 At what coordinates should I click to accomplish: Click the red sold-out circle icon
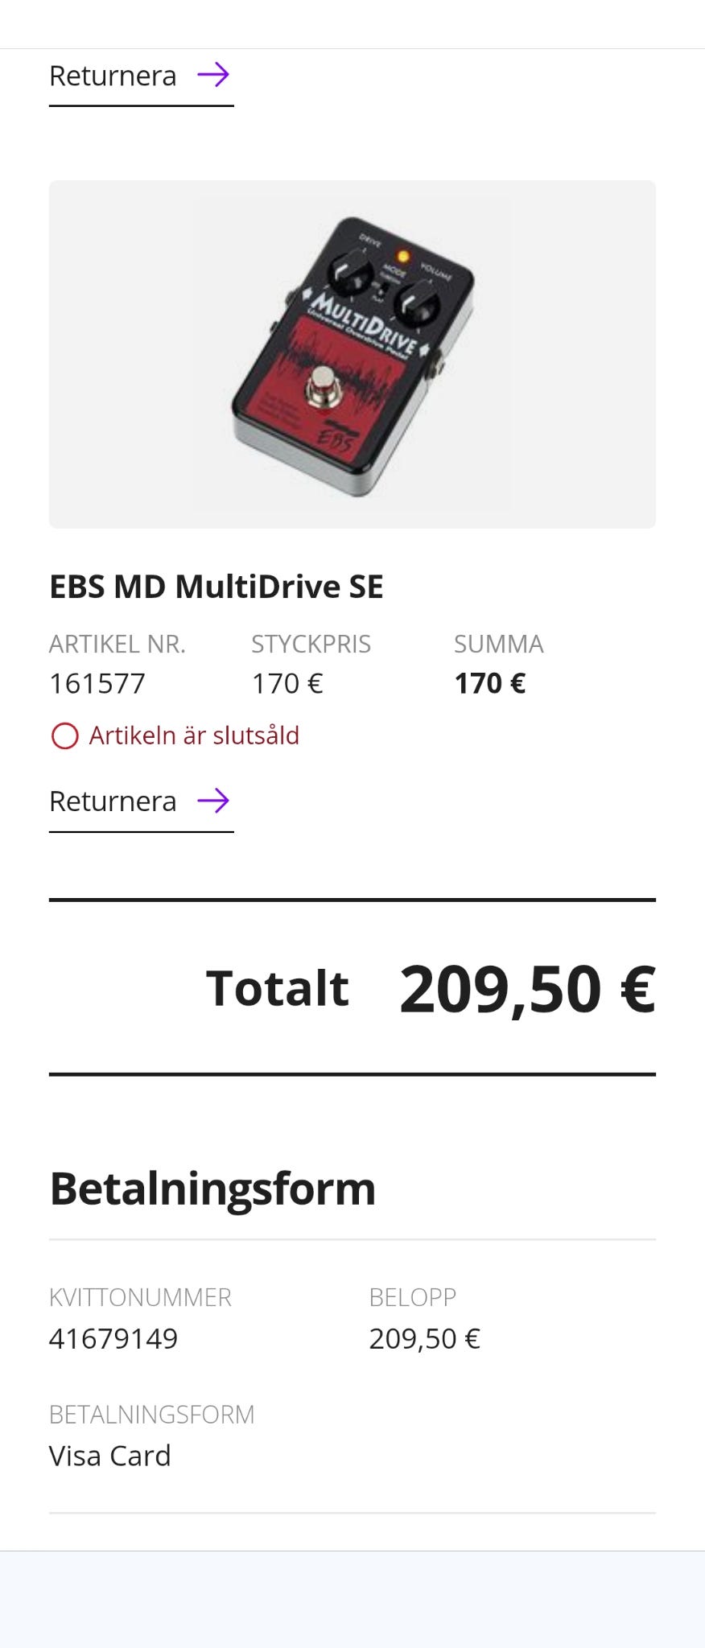pos(65,735)
